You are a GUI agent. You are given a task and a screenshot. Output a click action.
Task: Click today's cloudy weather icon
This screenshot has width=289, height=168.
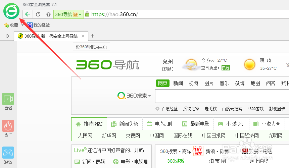tap(191, 64)
